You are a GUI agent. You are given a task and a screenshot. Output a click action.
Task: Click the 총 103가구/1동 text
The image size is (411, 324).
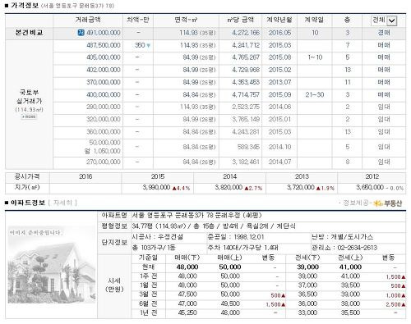pos(154,248)
